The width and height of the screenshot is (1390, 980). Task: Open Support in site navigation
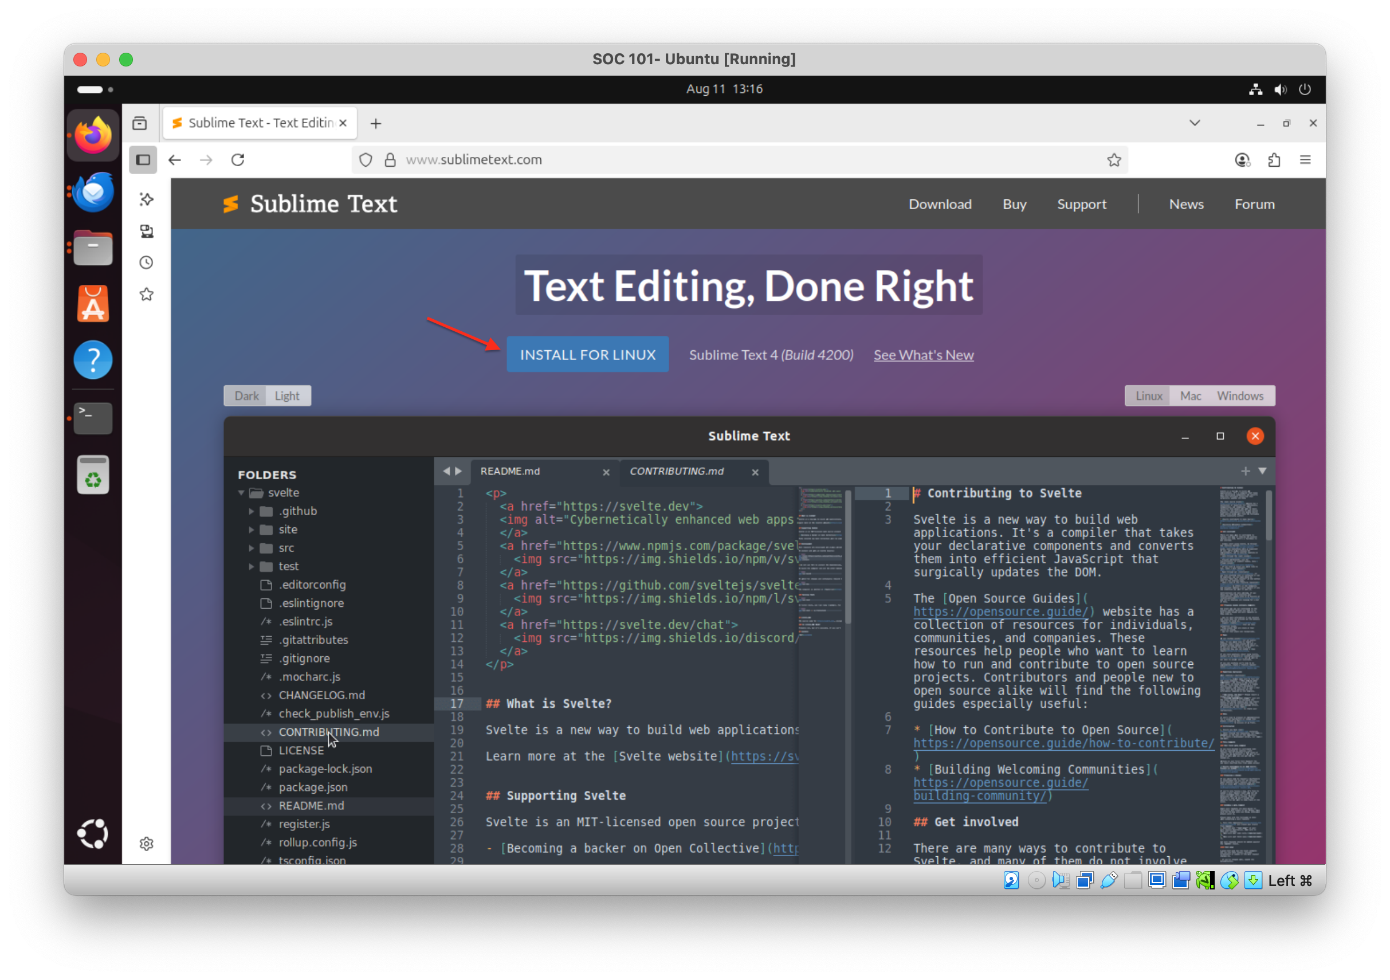pos(1081,204)
